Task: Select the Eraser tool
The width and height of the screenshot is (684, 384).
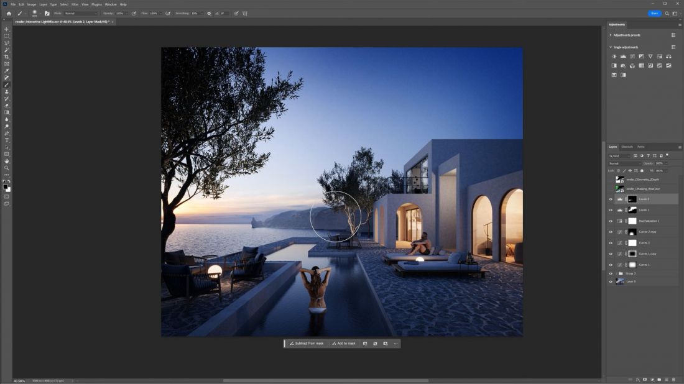Action: pyautogui.click(x=7, y=106)
